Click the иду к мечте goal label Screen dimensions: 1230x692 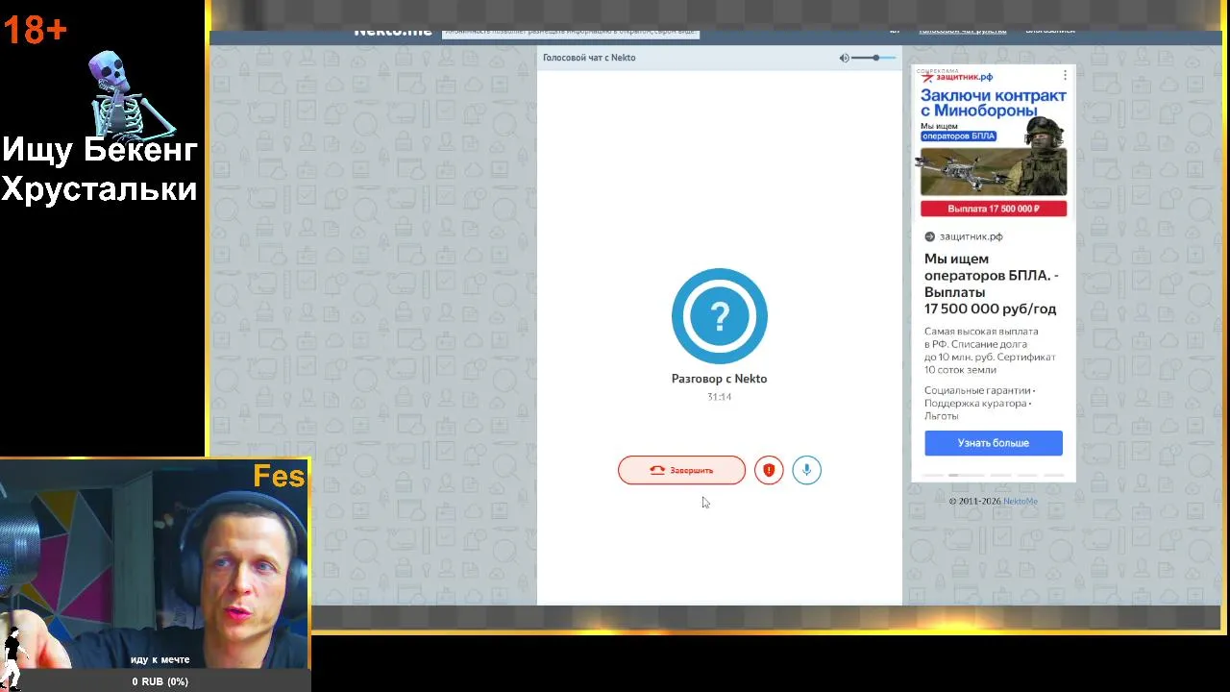[160, 660]
